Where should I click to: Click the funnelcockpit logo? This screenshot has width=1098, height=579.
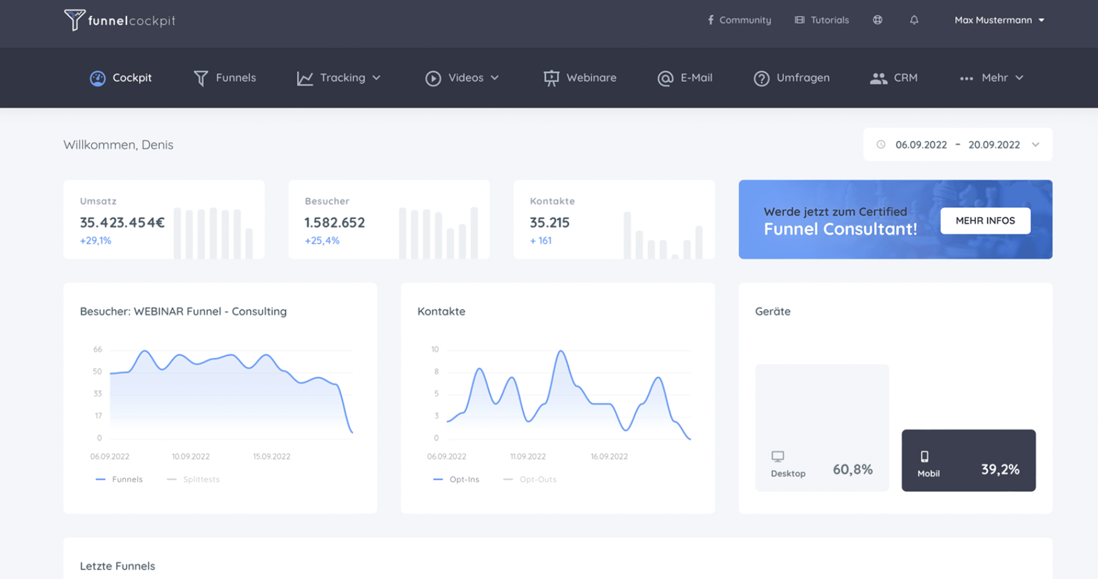[118, 20]
